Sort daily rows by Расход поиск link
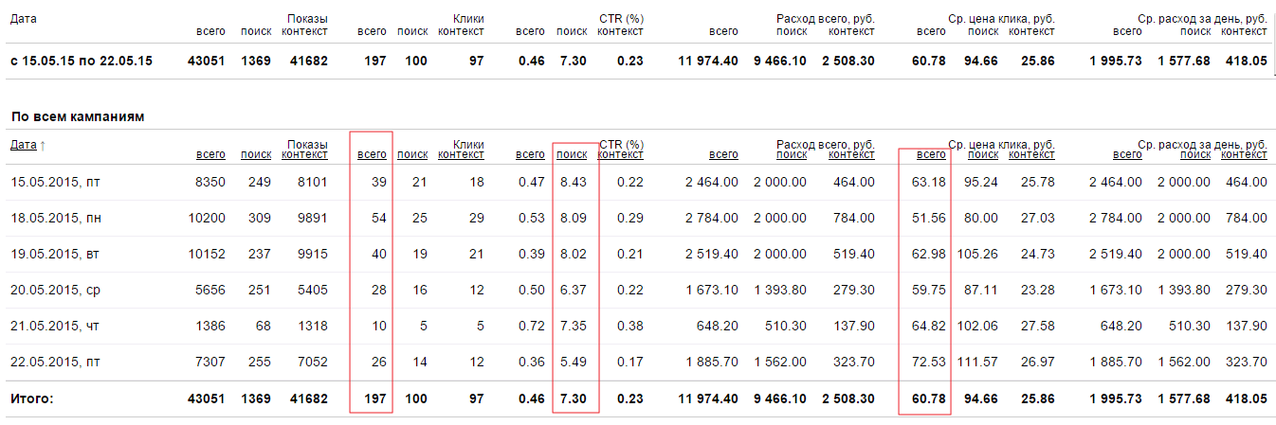The image size is (1276, 425). pos(792,154)
